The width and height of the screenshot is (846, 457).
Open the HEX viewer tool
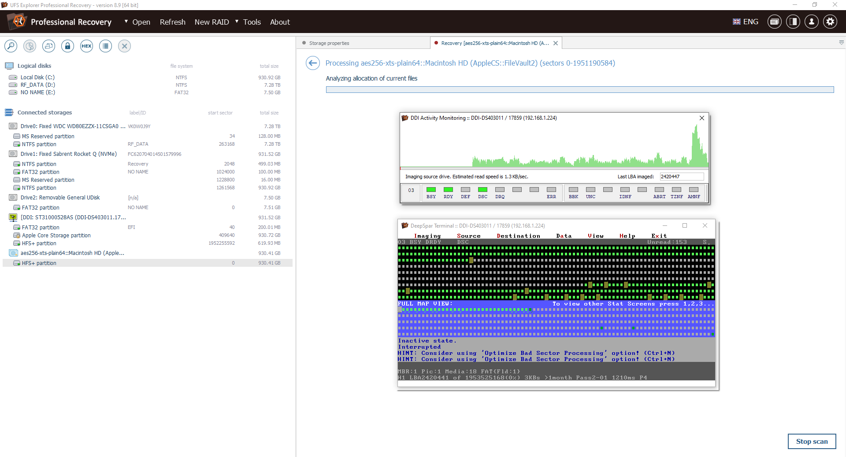86,46
